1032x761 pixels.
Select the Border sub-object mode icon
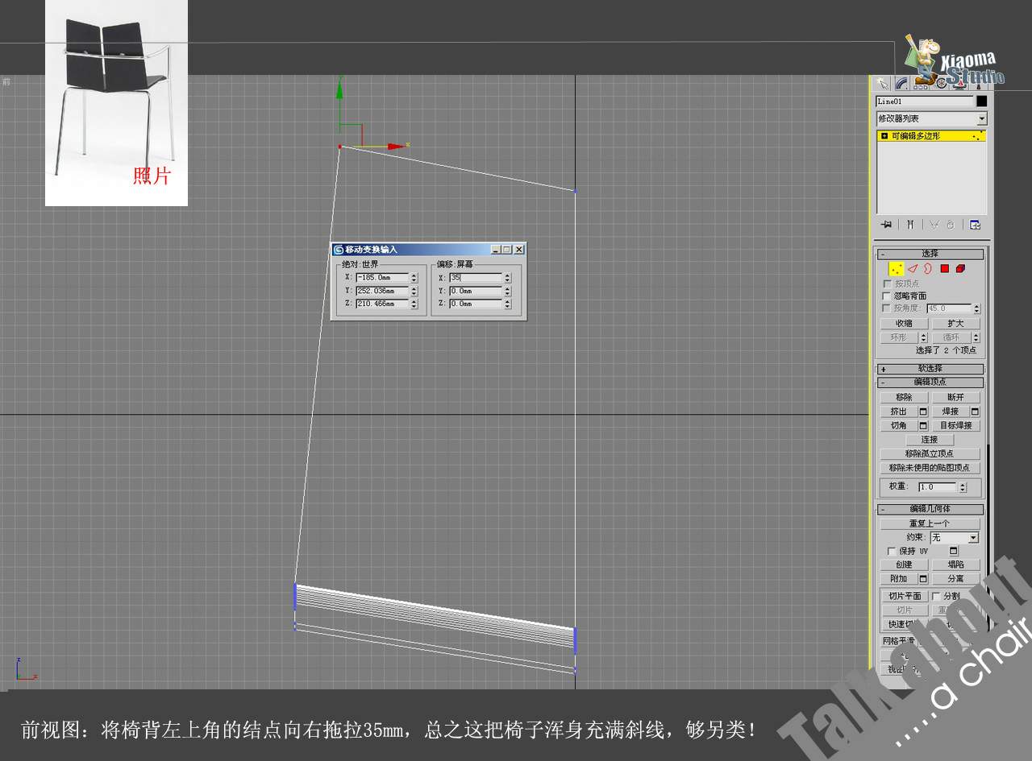click(x=928, y=269)
